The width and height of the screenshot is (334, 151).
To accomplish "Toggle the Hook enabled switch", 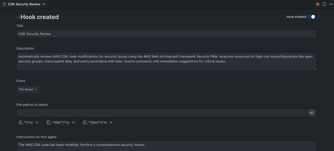I will pos(311,17).
